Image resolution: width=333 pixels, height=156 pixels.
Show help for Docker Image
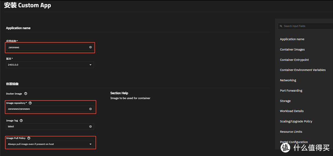[26, 94]
